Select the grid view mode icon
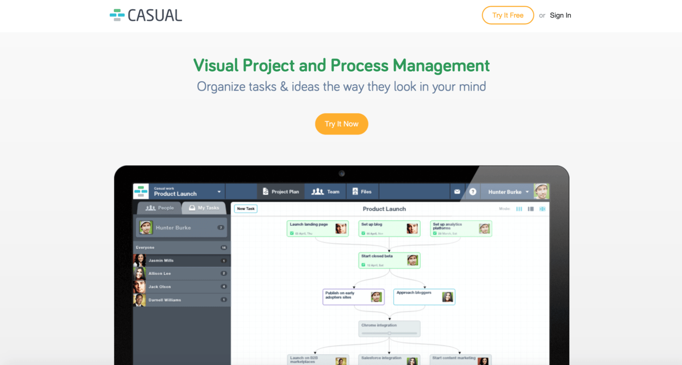682x365 pixels. [542, 209]
